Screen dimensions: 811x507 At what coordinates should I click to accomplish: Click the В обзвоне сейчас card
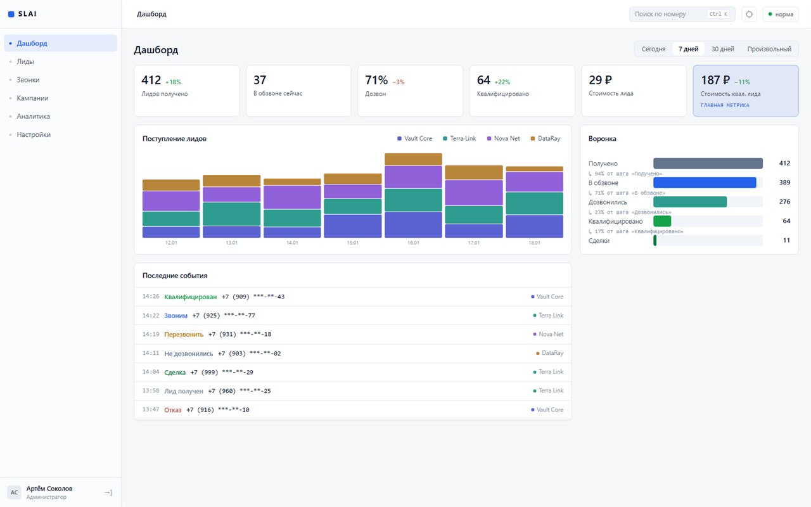(x=298, y=91)
